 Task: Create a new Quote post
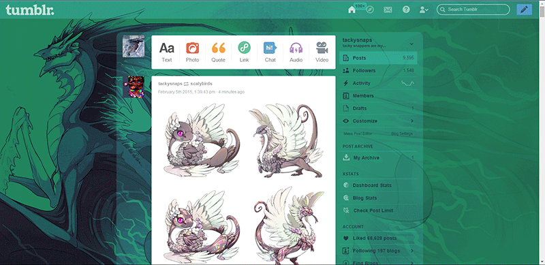tap(218, 52)
